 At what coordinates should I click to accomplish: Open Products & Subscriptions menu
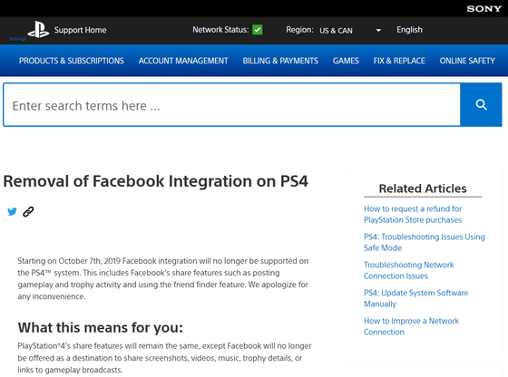(72, 61)
